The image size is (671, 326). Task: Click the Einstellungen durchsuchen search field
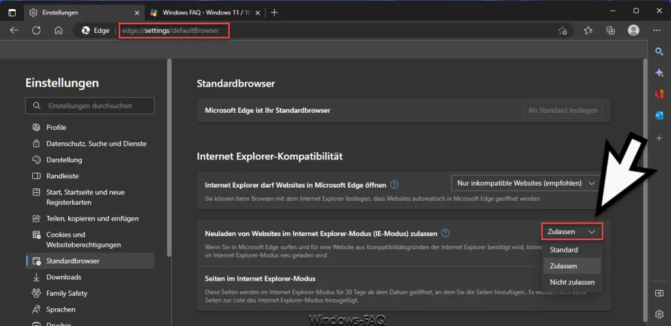click(x=90, y=106)
